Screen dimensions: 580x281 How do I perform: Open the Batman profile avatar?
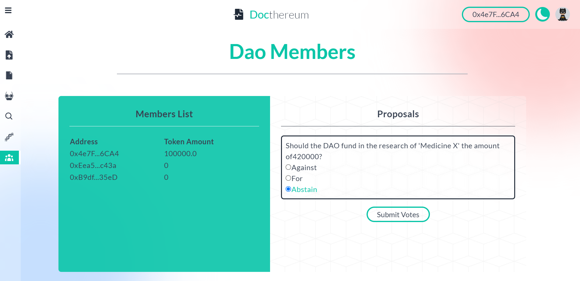tap(563, 14)
